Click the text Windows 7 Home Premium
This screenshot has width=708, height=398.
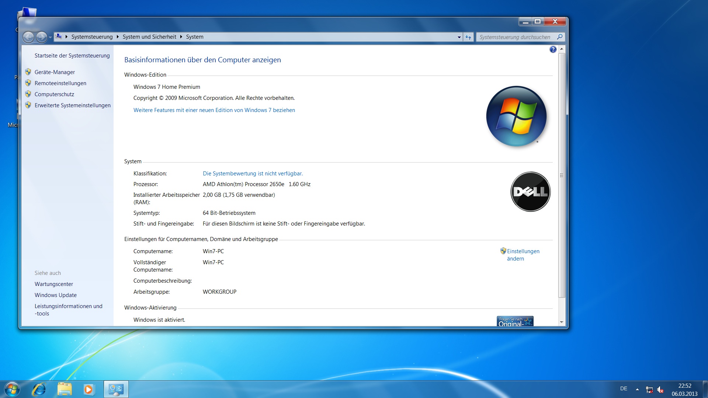coord(167,87)
